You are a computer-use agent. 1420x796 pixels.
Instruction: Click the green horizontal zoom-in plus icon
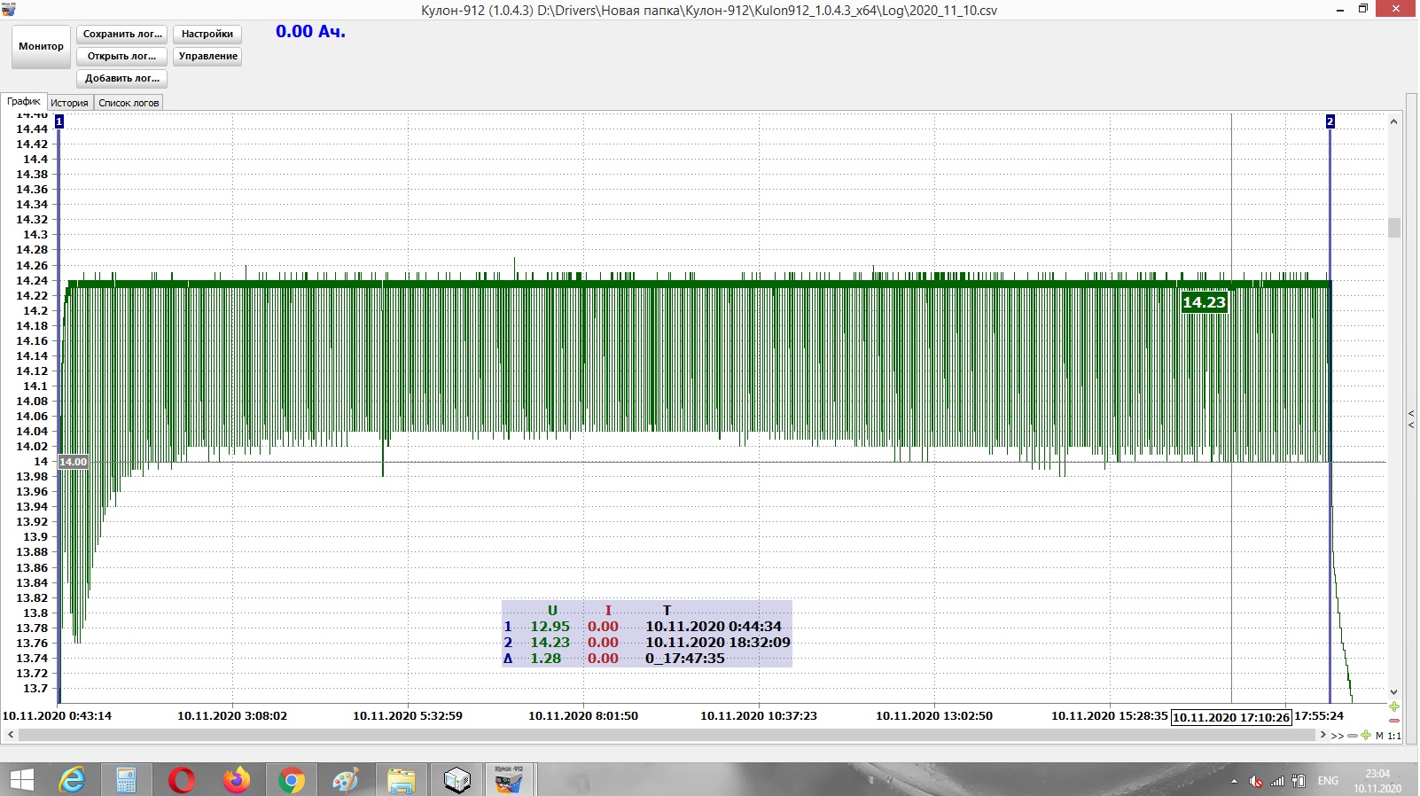coord(1366,735)
